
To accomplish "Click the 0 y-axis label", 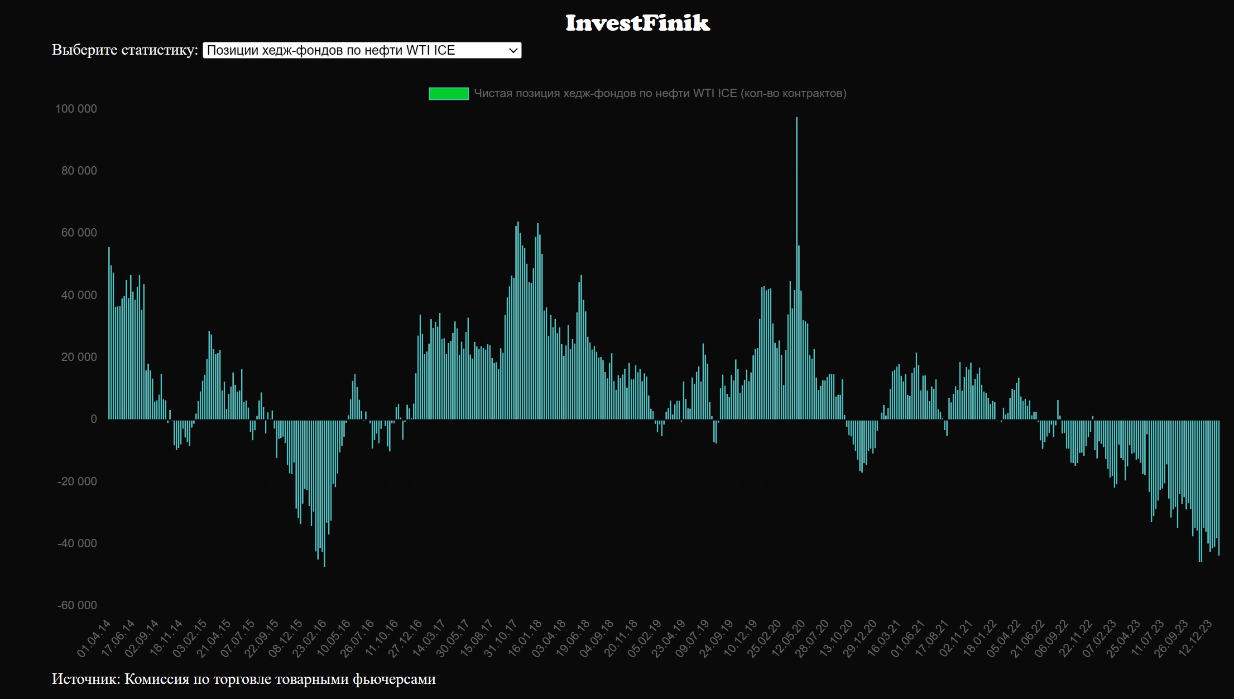I will [93, 419].
